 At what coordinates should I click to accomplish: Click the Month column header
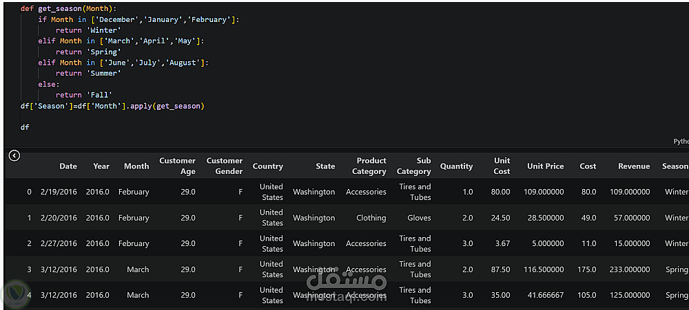136,166
